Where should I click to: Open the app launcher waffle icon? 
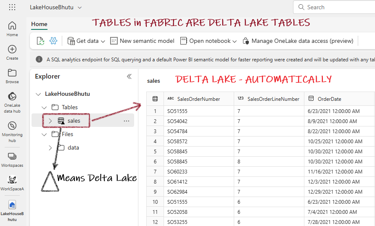pyautogui.click(x=12, y=7)
